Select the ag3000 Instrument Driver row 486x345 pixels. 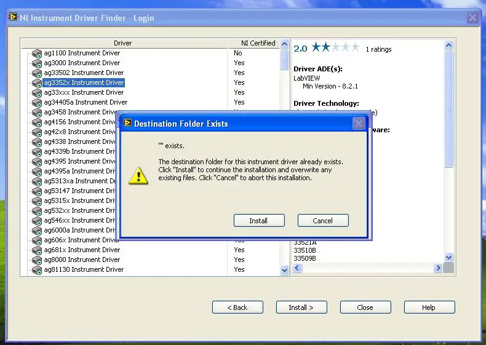point(82,63)
